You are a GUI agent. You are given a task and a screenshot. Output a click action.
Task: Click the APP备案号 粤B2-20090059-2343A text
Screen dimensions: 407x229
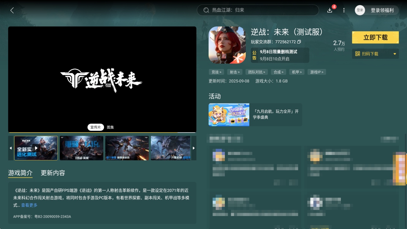pyautogui.click(x=42, y=217)
